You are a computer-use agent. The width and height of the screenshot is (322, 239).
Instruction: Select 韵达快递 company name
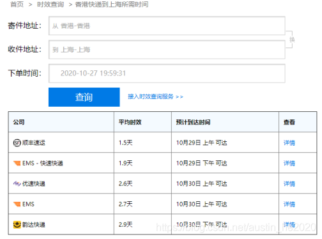click(34, 224)
